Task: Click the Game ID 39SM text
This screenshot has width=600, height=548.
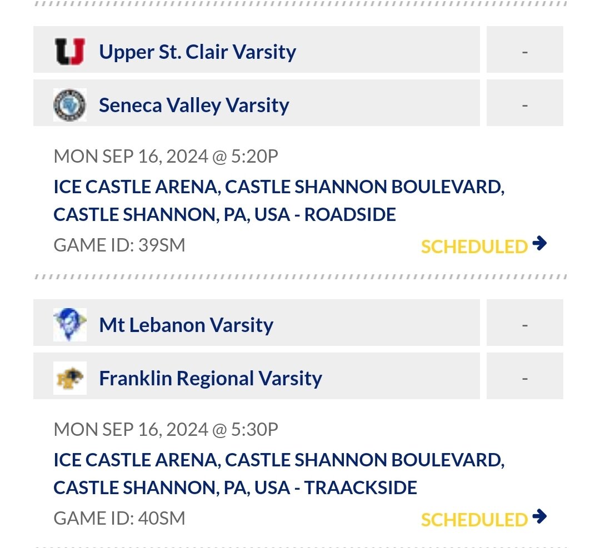Action: 119,245
